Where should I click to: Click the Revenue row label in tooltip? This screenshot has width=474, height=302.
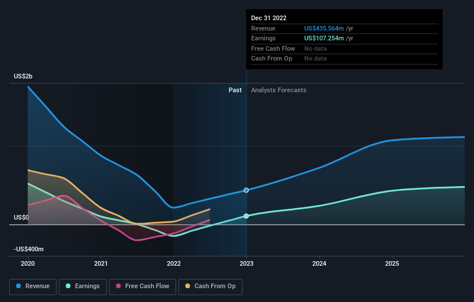pyautogui.click(x=263, y=28)
